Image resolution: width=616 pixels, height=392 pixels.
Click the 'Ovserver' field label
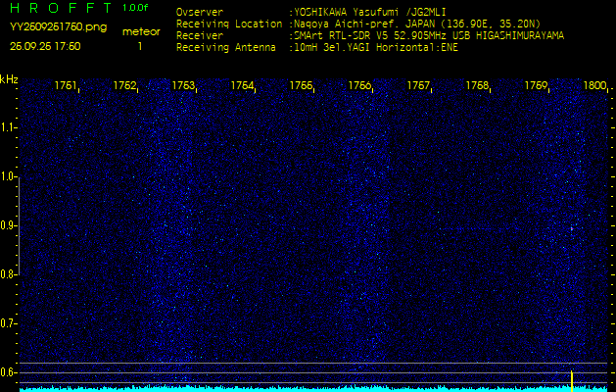(200, 12)
